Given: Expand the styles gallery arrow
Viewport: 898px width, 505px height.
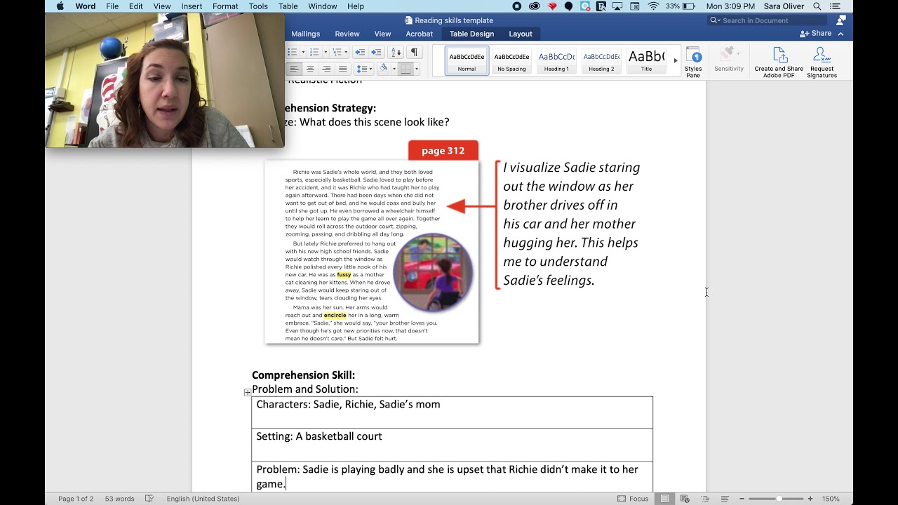Looking at the screenshot, I should (x=676, y=60).
